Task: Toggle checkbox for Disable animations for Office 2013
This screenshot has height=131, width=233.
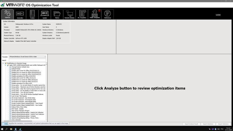Action: [10, 83]
